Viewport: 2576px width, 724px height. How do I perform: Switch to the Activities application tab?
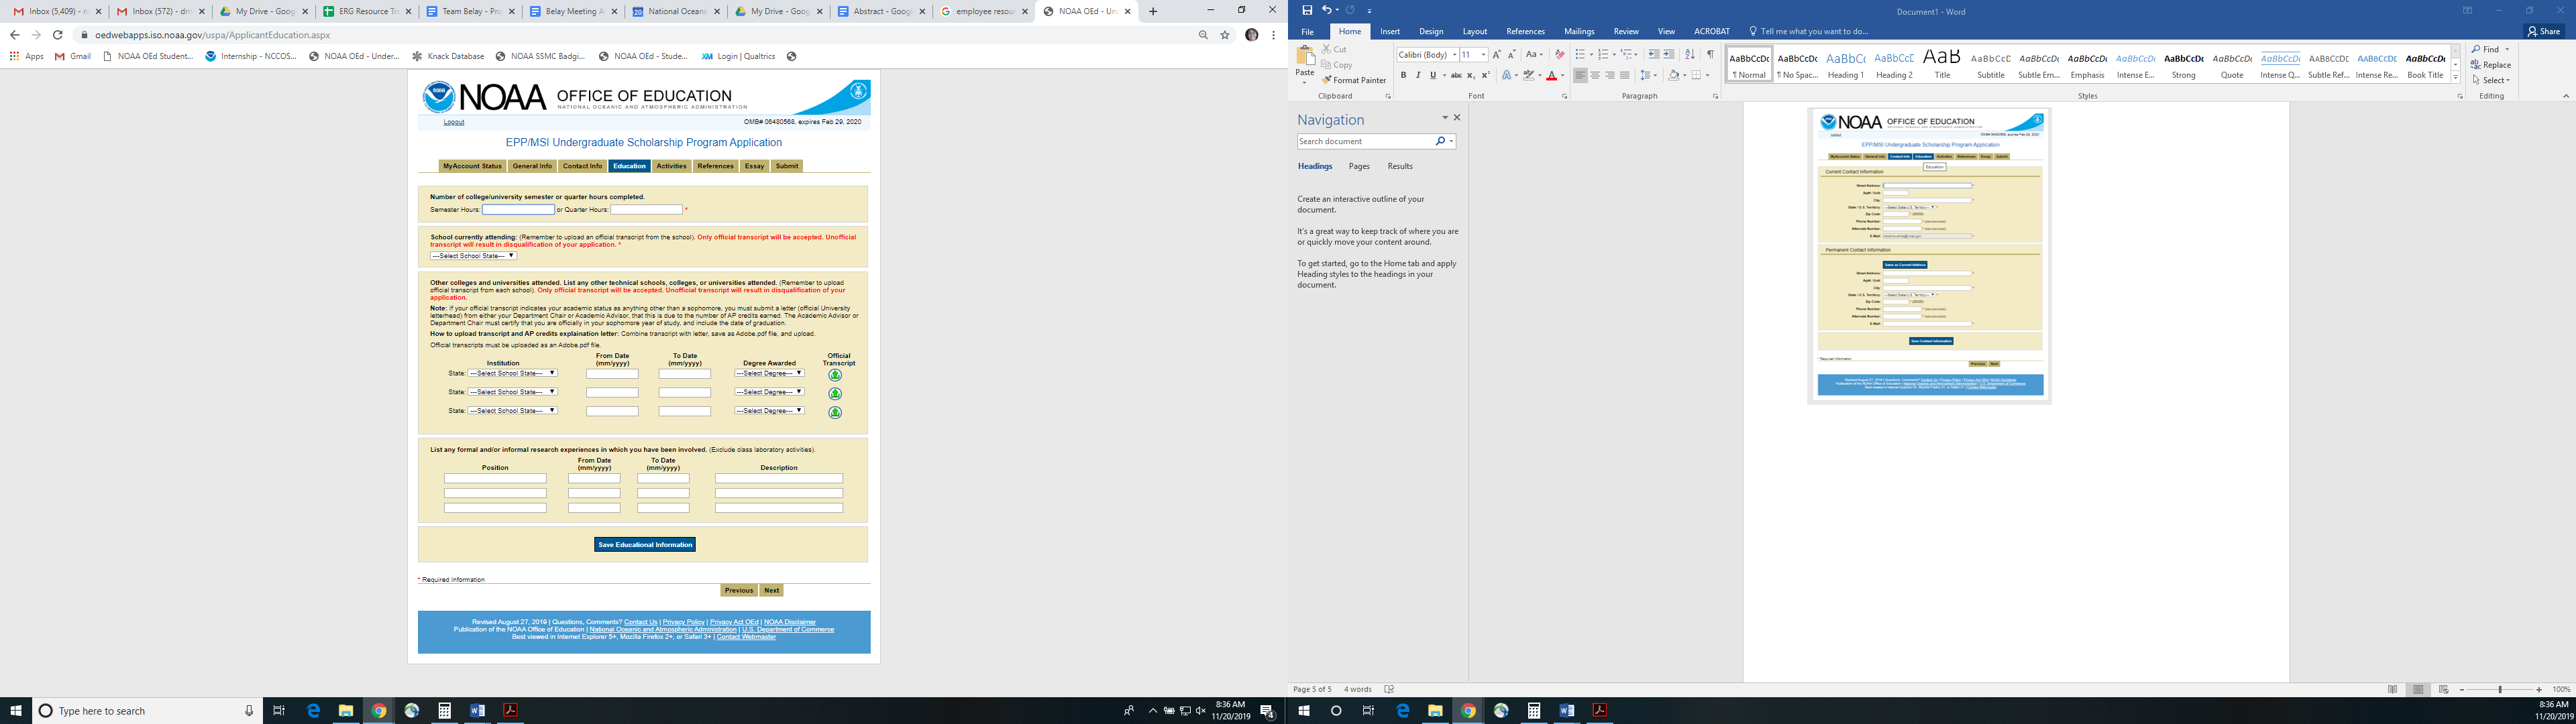(671, 166)
